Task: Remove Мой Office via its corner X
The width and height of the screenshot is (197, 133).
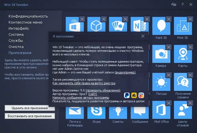Action: pyautogui.click(x=169, y=103)
